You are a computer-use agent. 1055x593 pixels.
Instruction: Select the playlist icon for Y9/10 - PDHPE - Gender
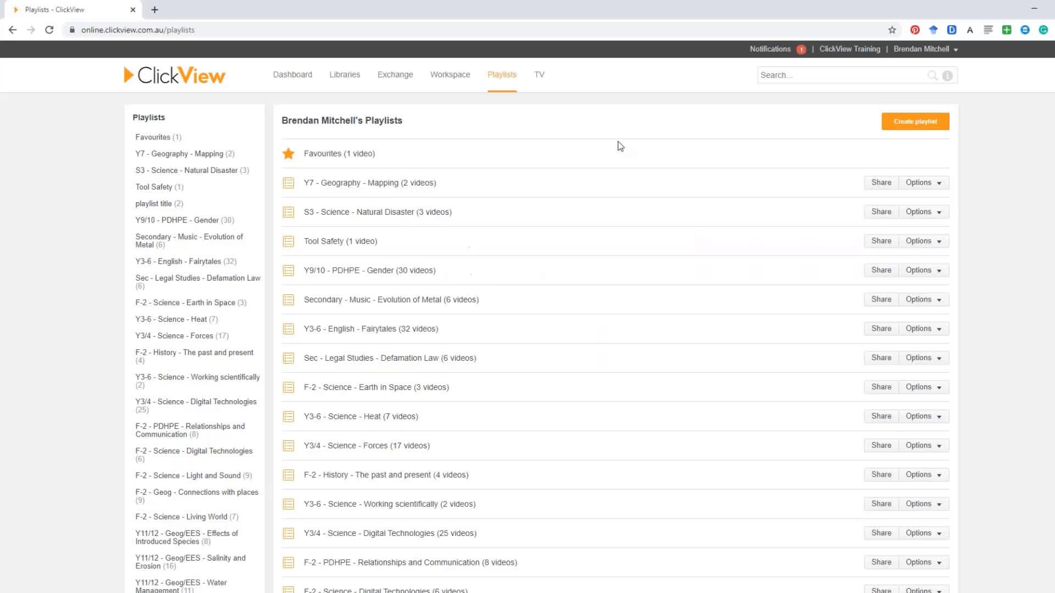coord(288,270)
